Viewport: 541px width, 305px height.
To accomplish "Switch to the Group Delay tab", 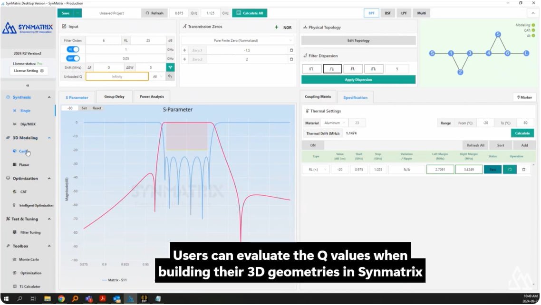I will [x=114, y=97].
